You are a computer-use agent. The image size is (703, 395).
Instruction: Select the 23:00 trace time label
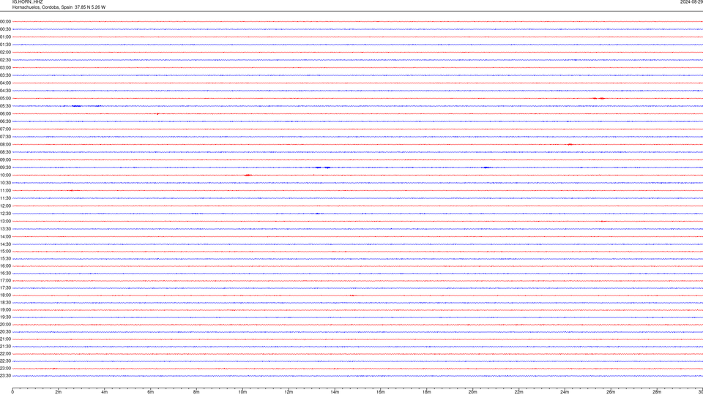pos(5,369)
